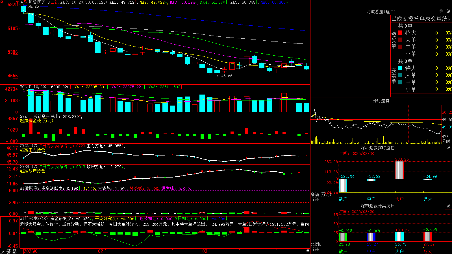Click the 02 month marker on the time axis
The height and width of the screenshot is (254, 452).
tap(101, 251)
